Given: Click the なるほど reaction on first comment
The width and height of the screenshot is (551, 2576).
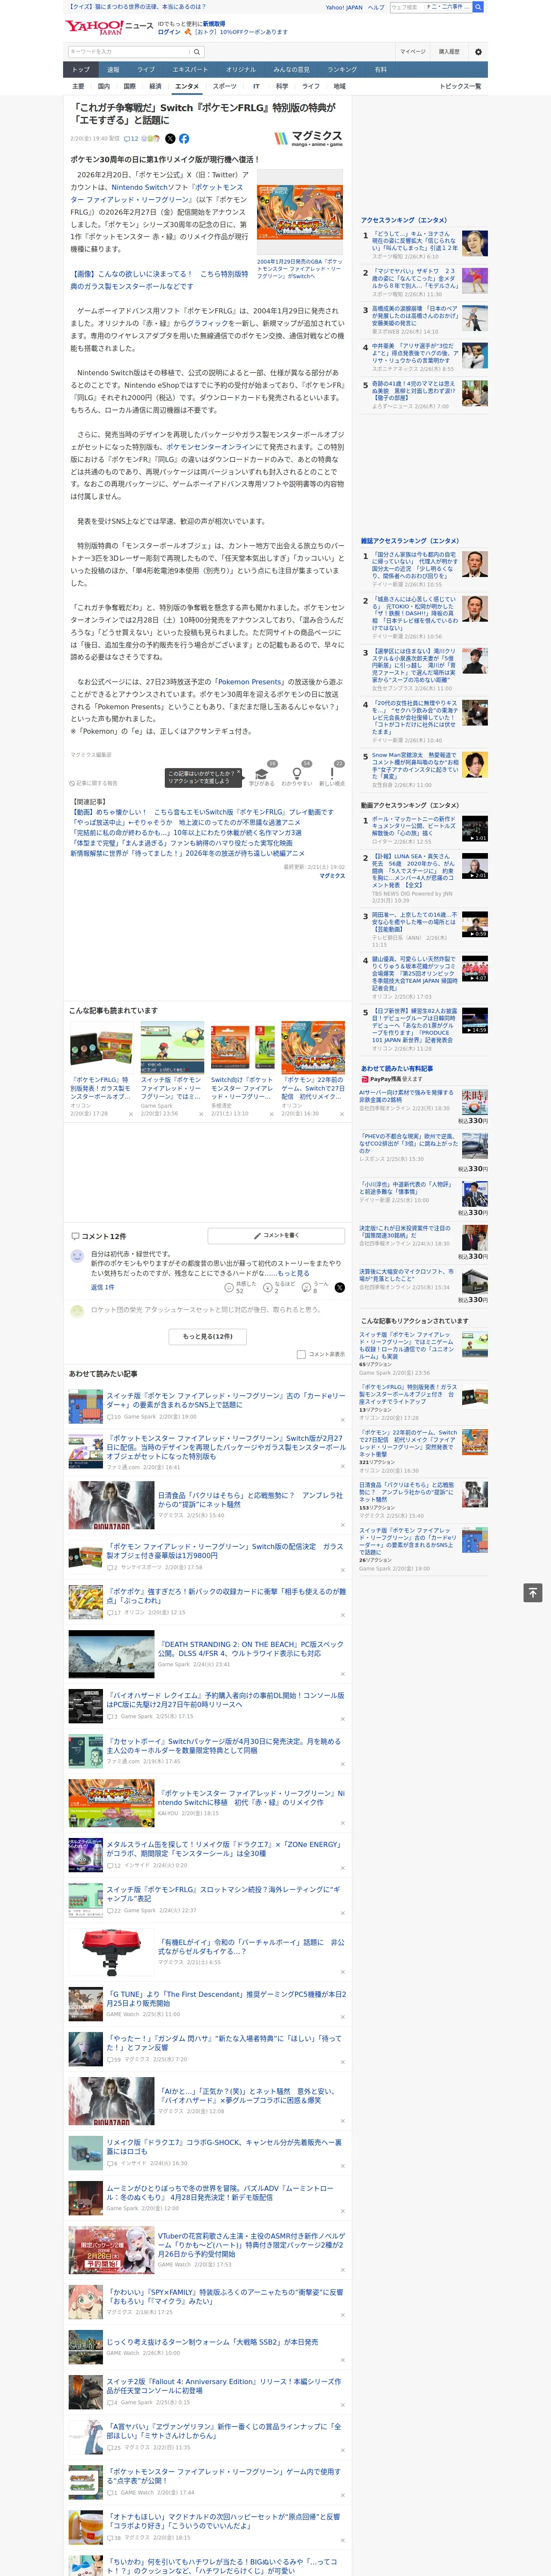Looking at the screenshot, I should pos(278,1288).
